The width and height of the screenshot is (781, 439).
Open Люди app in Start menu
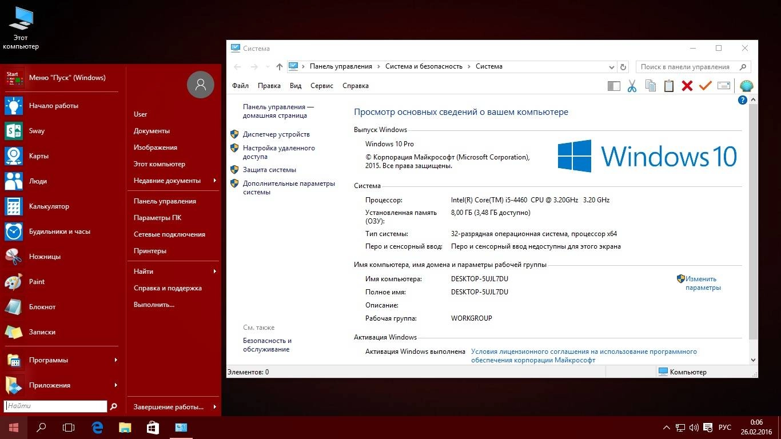(63, 181)
